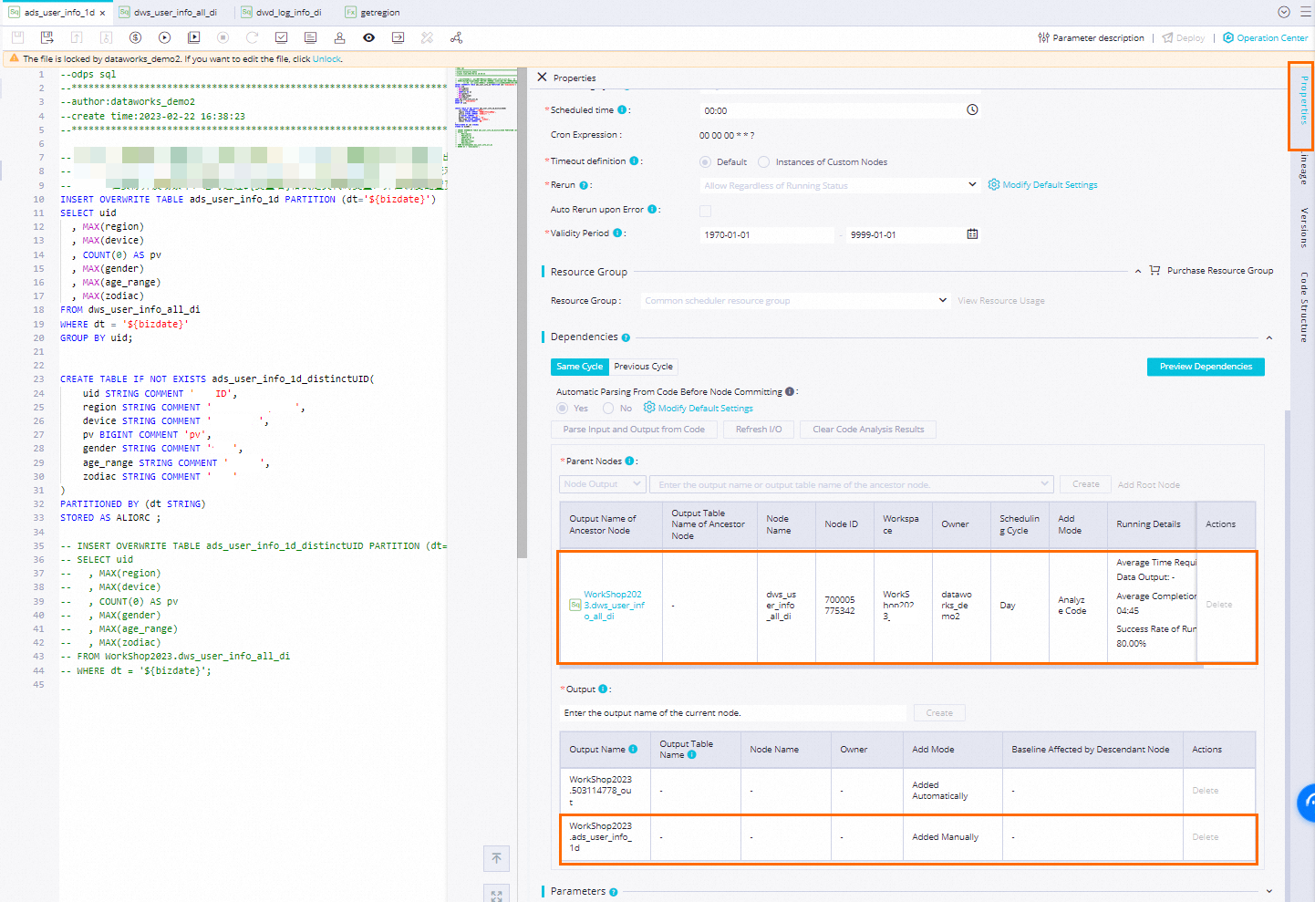Click Clear Code Analysis Results button
The image size is (1315, 902).
(868, 430)
